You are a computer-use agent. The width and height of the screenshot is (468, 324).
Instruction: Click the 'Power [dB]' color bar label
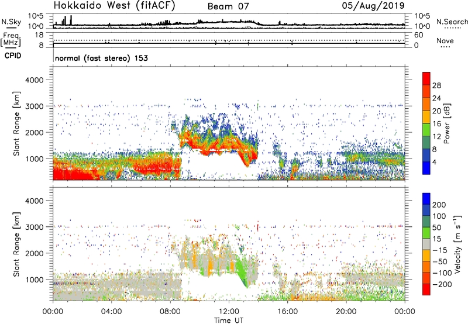click(446, 123)
